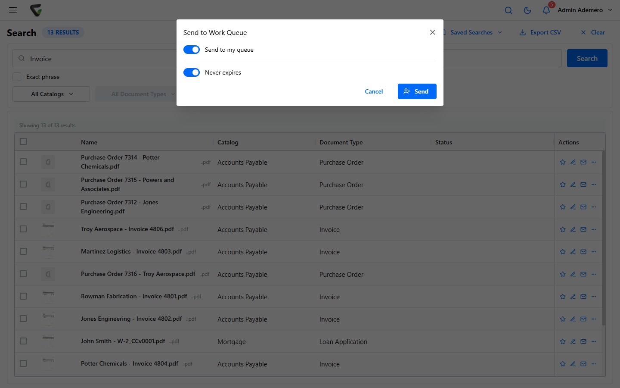Favorite Purchase Order 7316 with star icon
Viewport: 620px width, 388px height.
coord(563,274)
